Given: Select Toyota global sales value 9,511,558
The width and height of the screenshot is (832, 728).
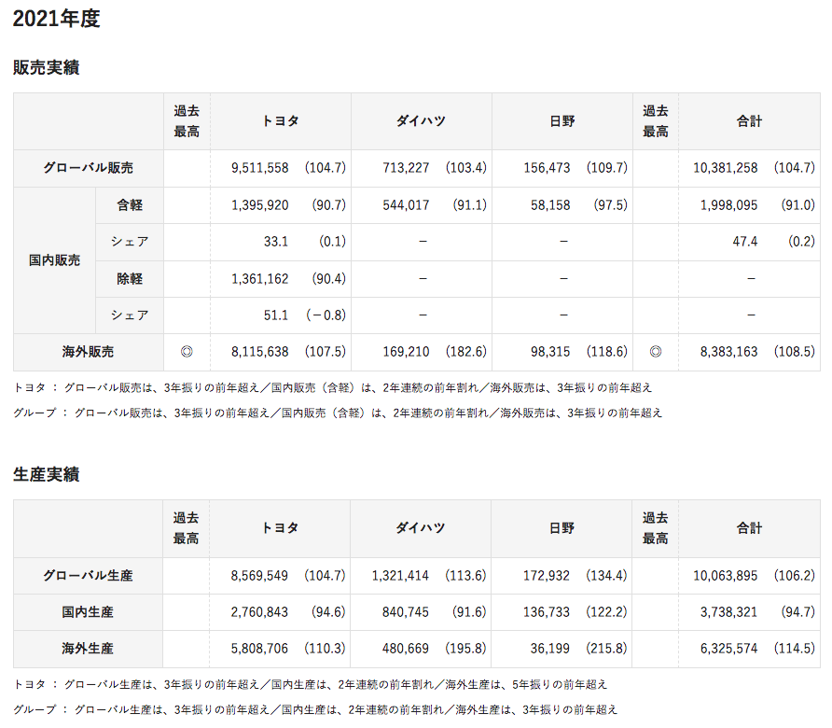Looking at the screenshot, I should pyautogui.click(x=260, y=168).
